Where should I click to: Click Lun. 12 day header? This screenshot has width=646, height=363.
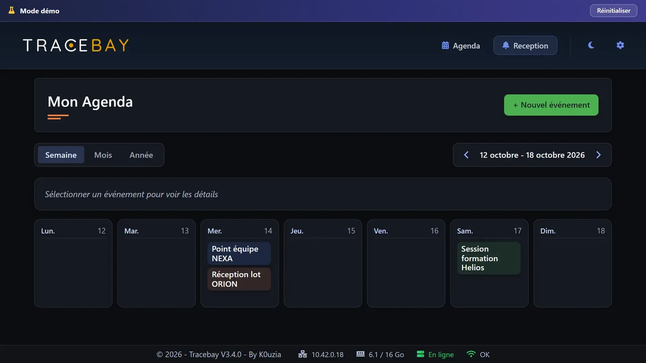point(73,231)
